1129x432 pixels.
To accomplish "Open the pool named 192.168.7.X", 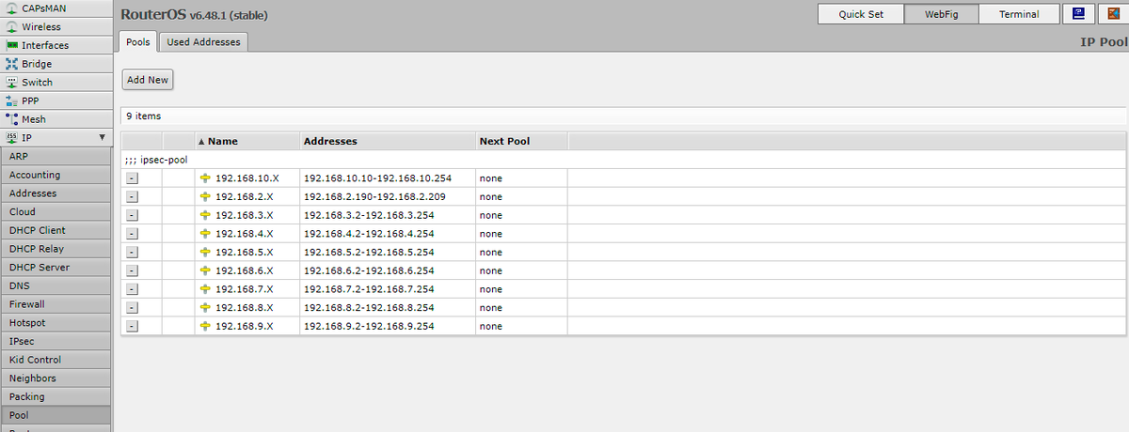I will 244,289.
